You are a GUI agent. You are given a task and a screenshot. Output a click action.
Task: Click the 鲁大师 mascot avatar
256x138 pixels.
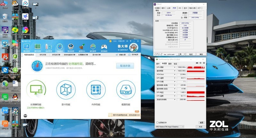coord(133,47)
